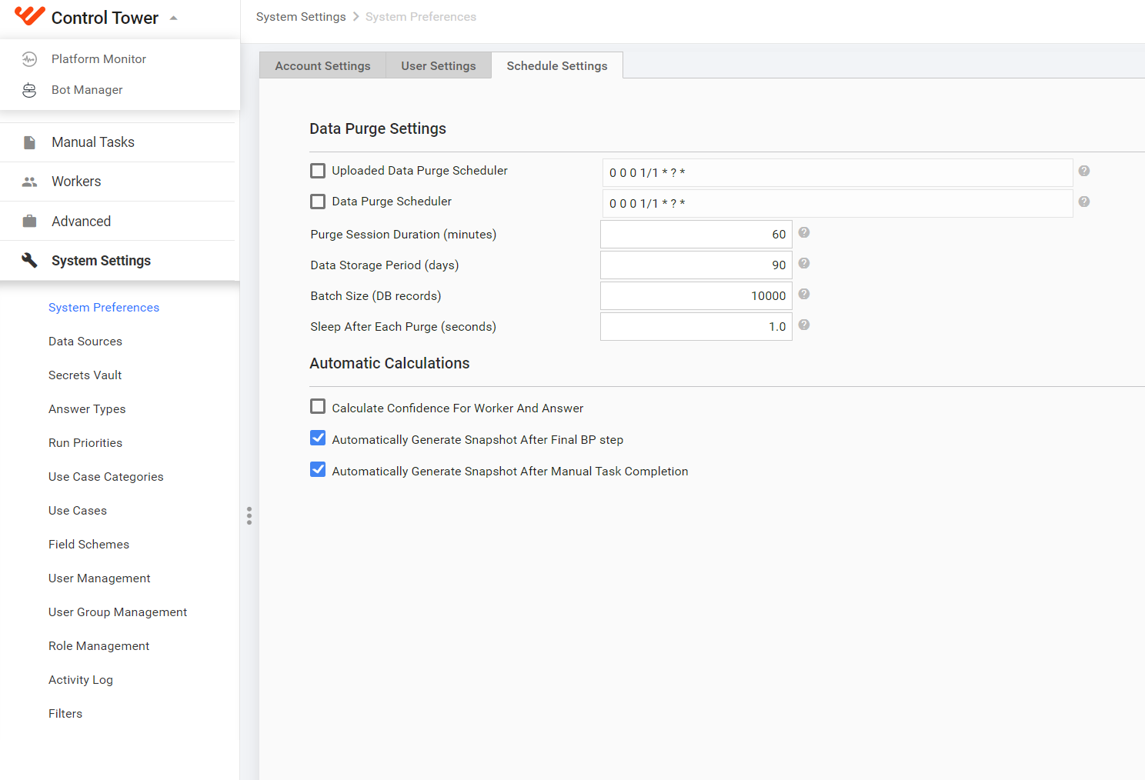This screenshot has height=780, width=1145.
Task: Open Filters page
Action: (65, 714)
